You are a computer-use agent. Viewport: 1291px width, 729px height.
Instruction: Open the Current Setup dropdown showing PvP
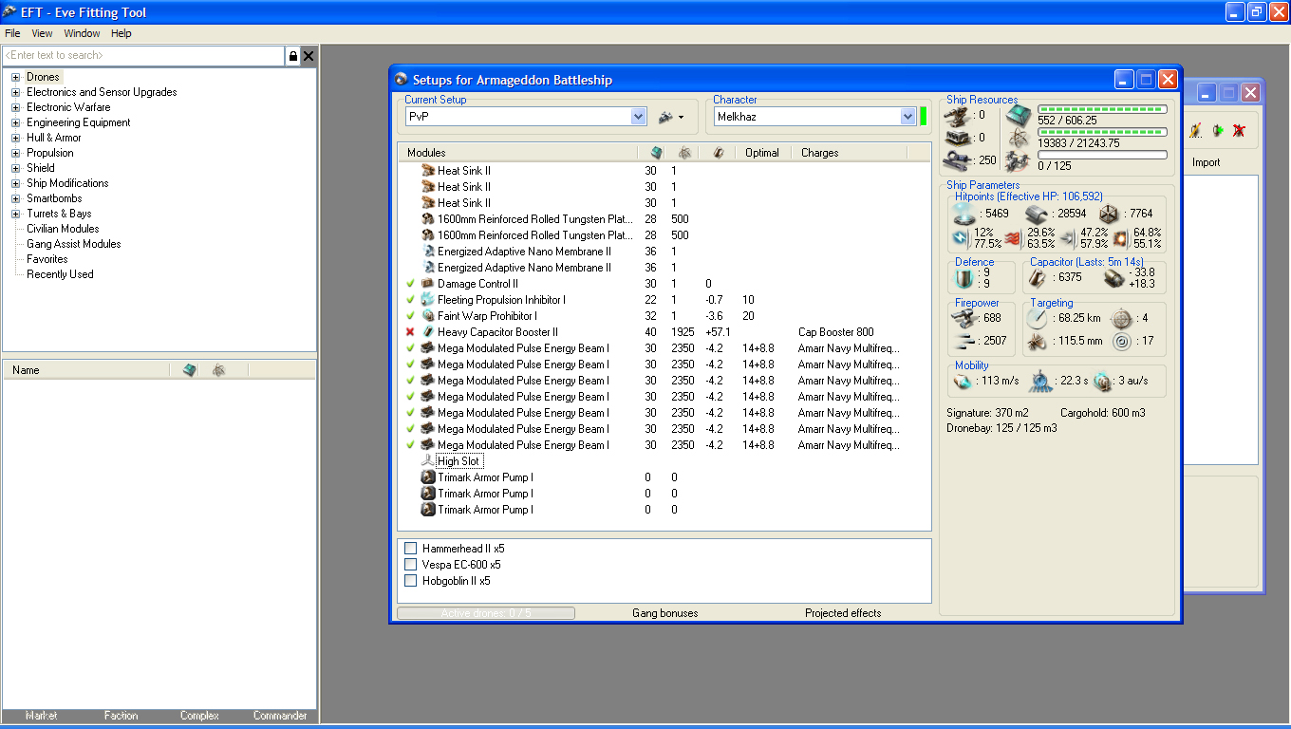click(x=639, y=117)
